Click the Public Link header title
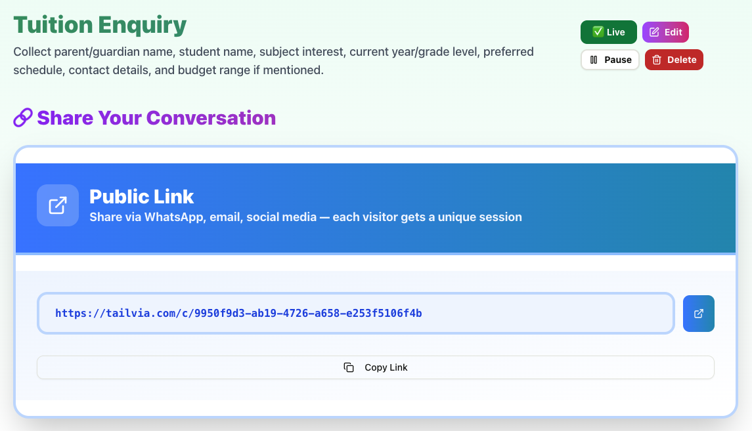This screenshot has width=752, height=431. pos(142,196)
